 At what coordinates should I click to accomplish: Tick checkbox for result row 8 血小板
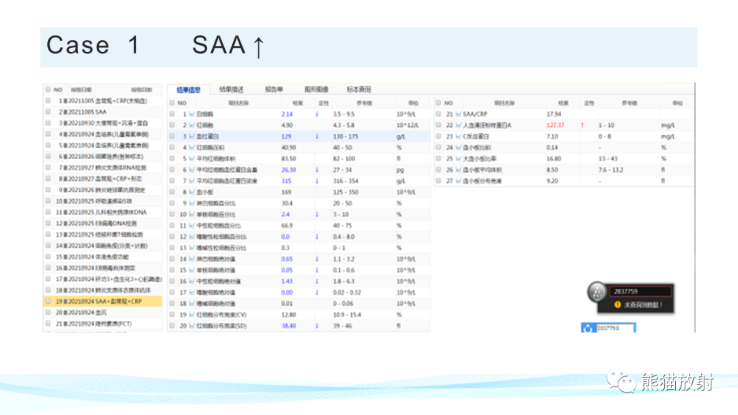pyautogui.click(x=172, y=192)
